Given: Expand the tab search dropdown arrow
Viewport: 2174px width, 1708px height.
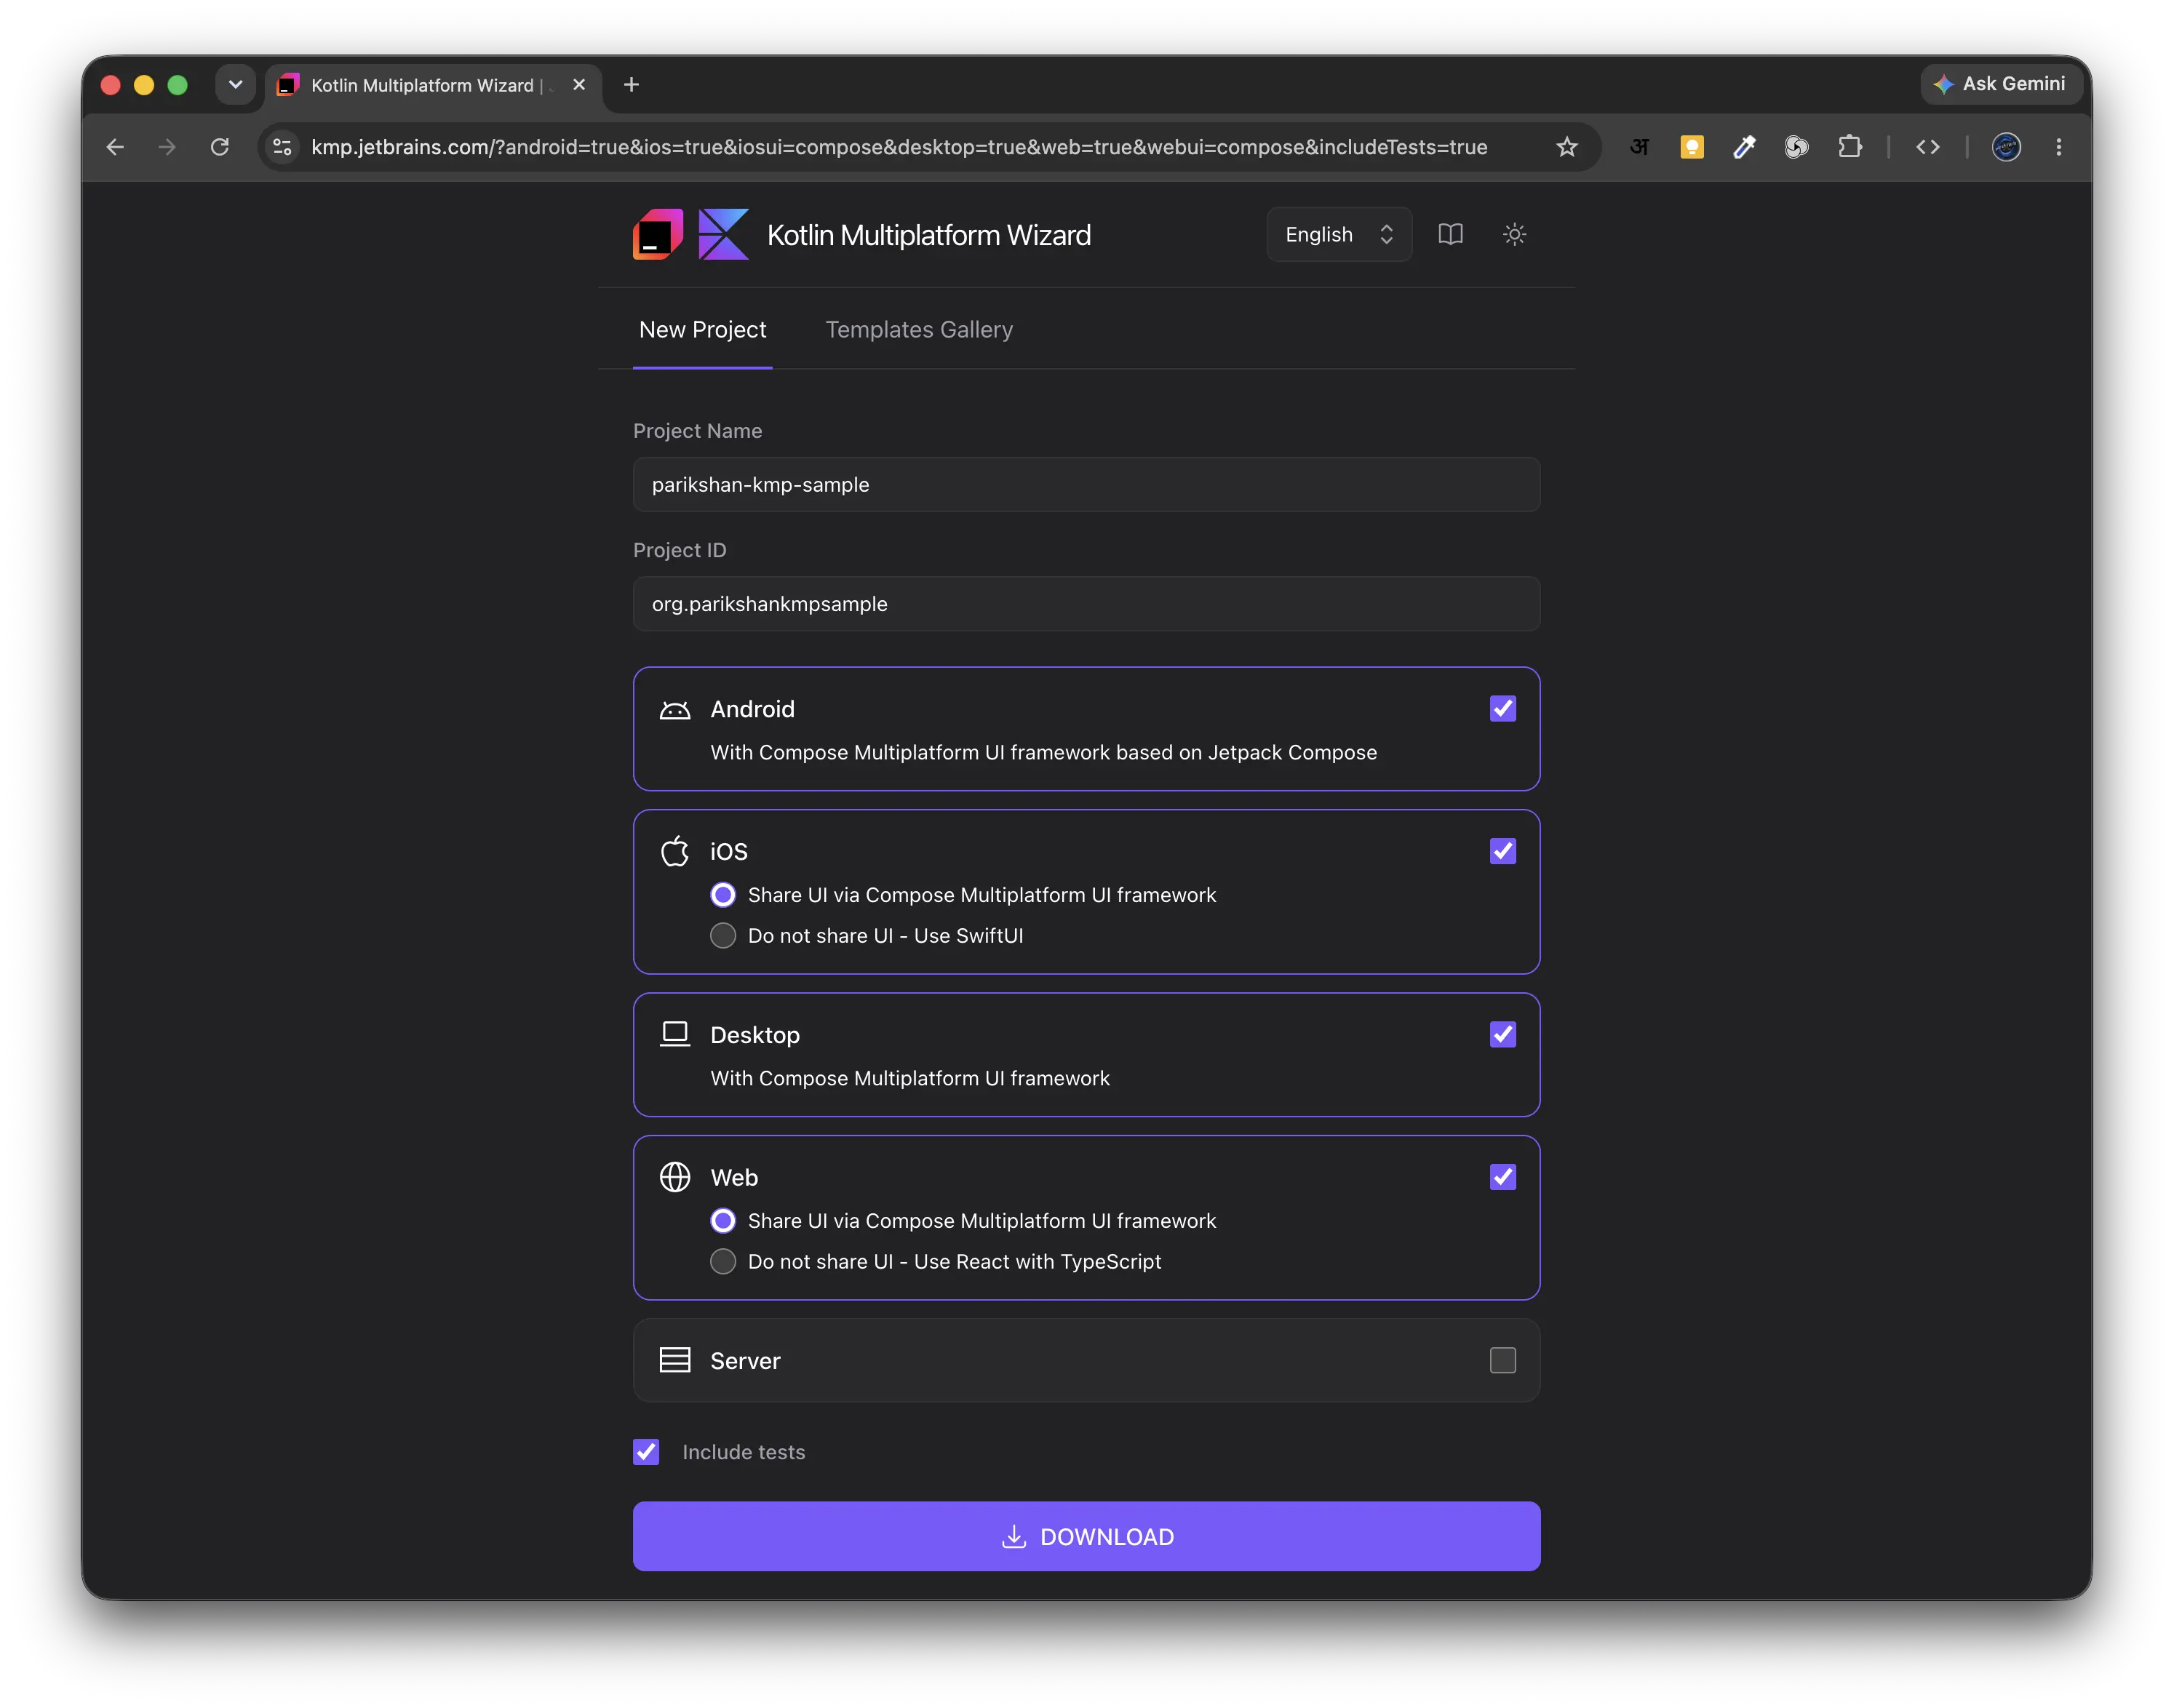Looking at the screenshot, I should pyautogui.click(x=236, y=85).
